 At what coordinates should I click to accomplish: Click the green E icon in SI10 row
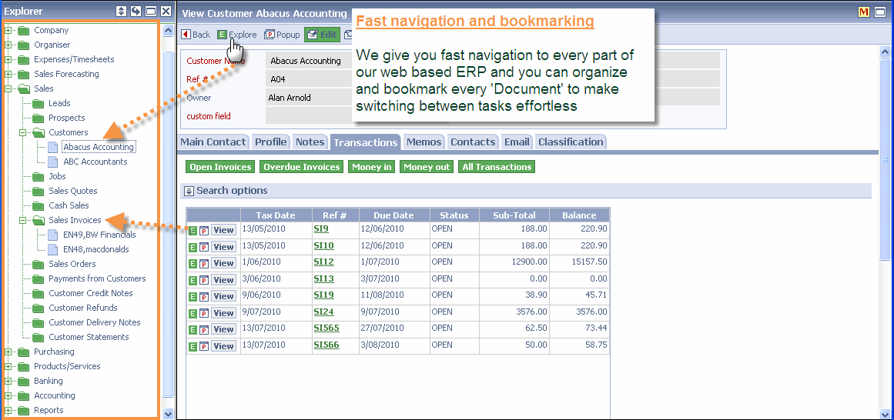(193, 247)
